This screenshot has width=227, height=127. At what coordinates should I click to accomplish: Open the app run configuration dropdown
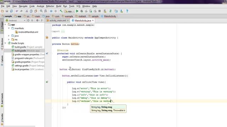coord(70,11)
